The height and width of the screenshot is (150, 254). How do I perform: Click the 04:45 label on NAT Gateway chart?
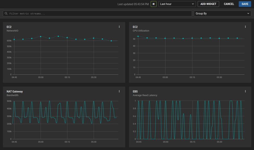click(14, 142)
